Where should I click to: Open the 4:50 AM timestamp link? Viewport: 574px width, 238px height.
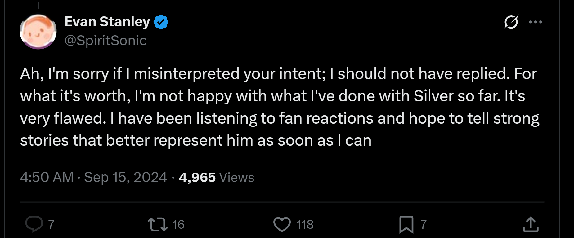click(47, 177)
